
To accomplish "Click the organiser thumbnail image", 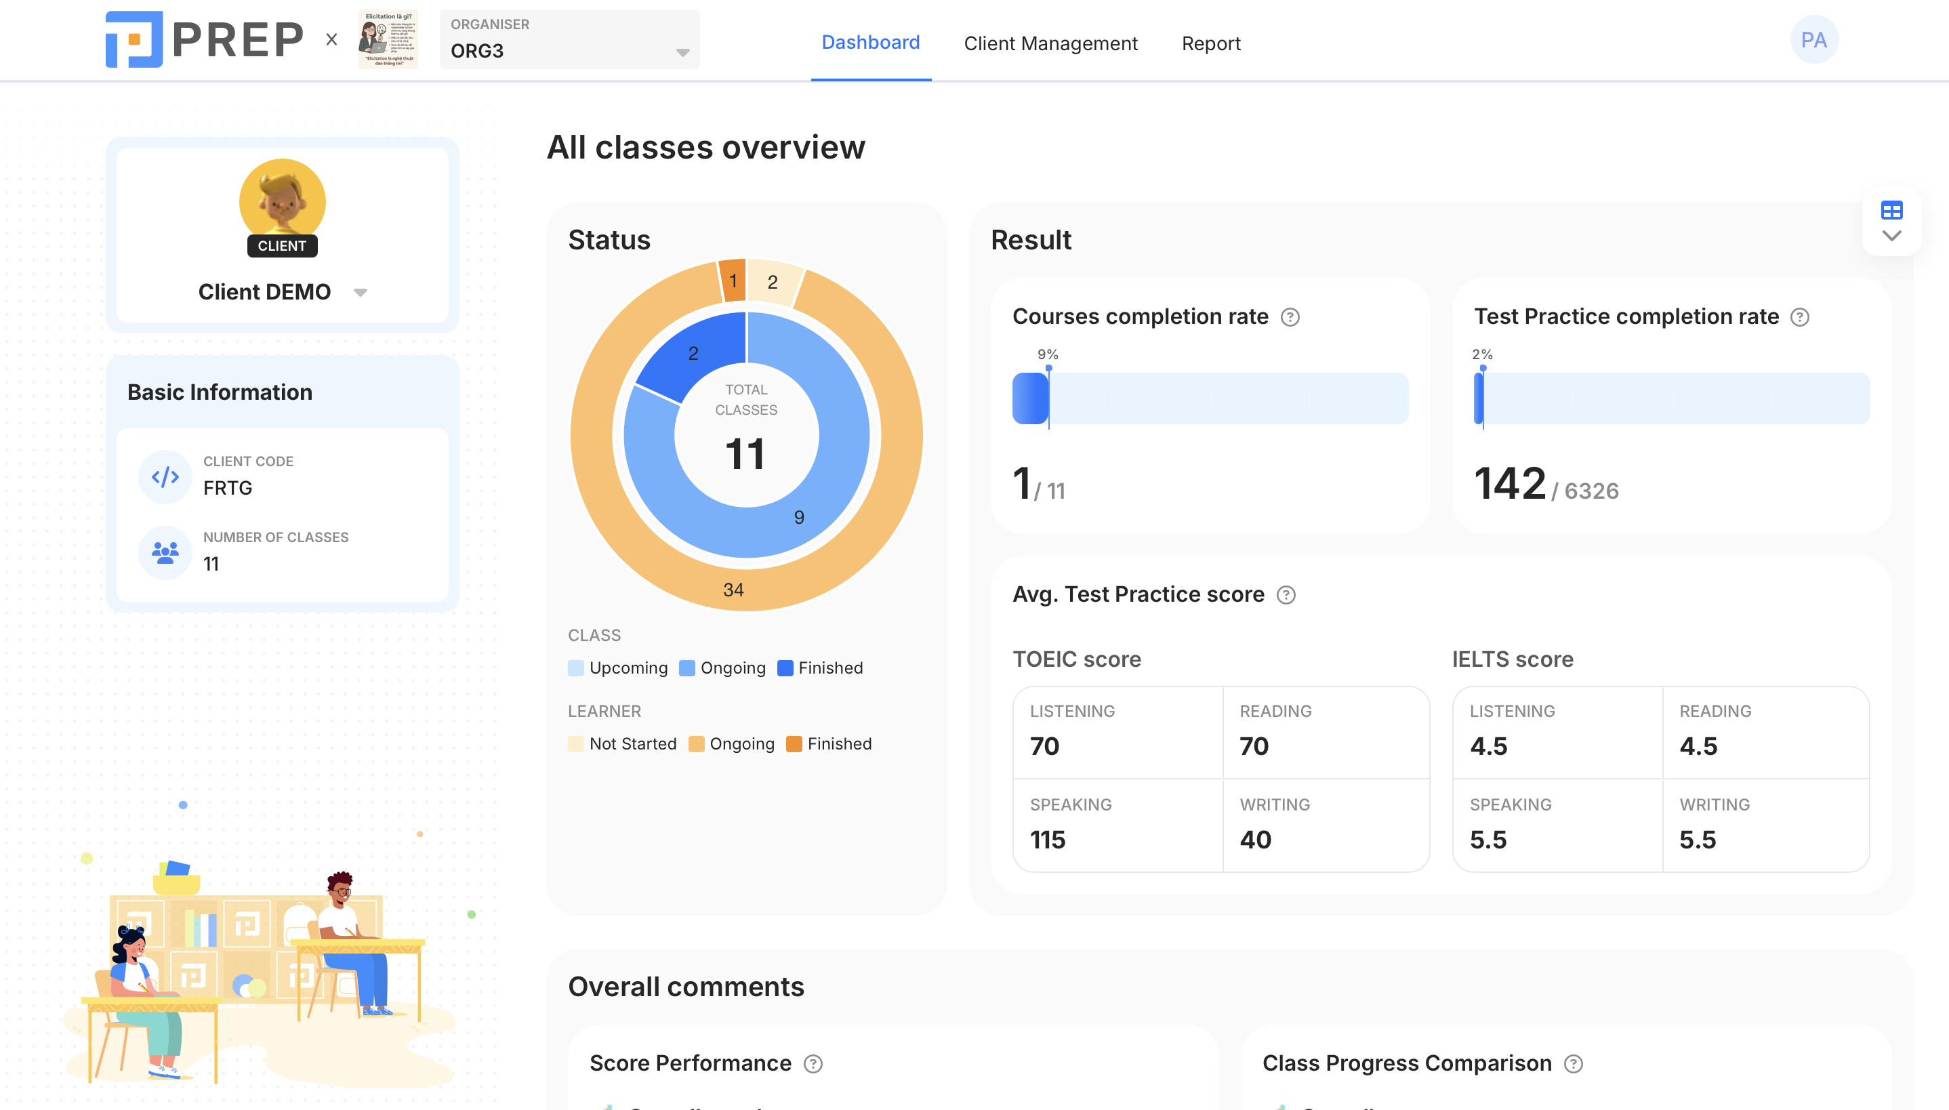I will click(x=388, y=39).
